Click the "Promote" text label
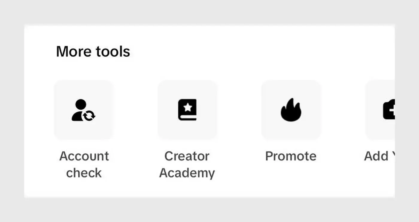Screen dimensions: 419x222 (291, 156)
